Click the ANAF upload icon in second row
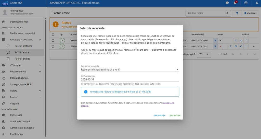 [x=215, y=47]
